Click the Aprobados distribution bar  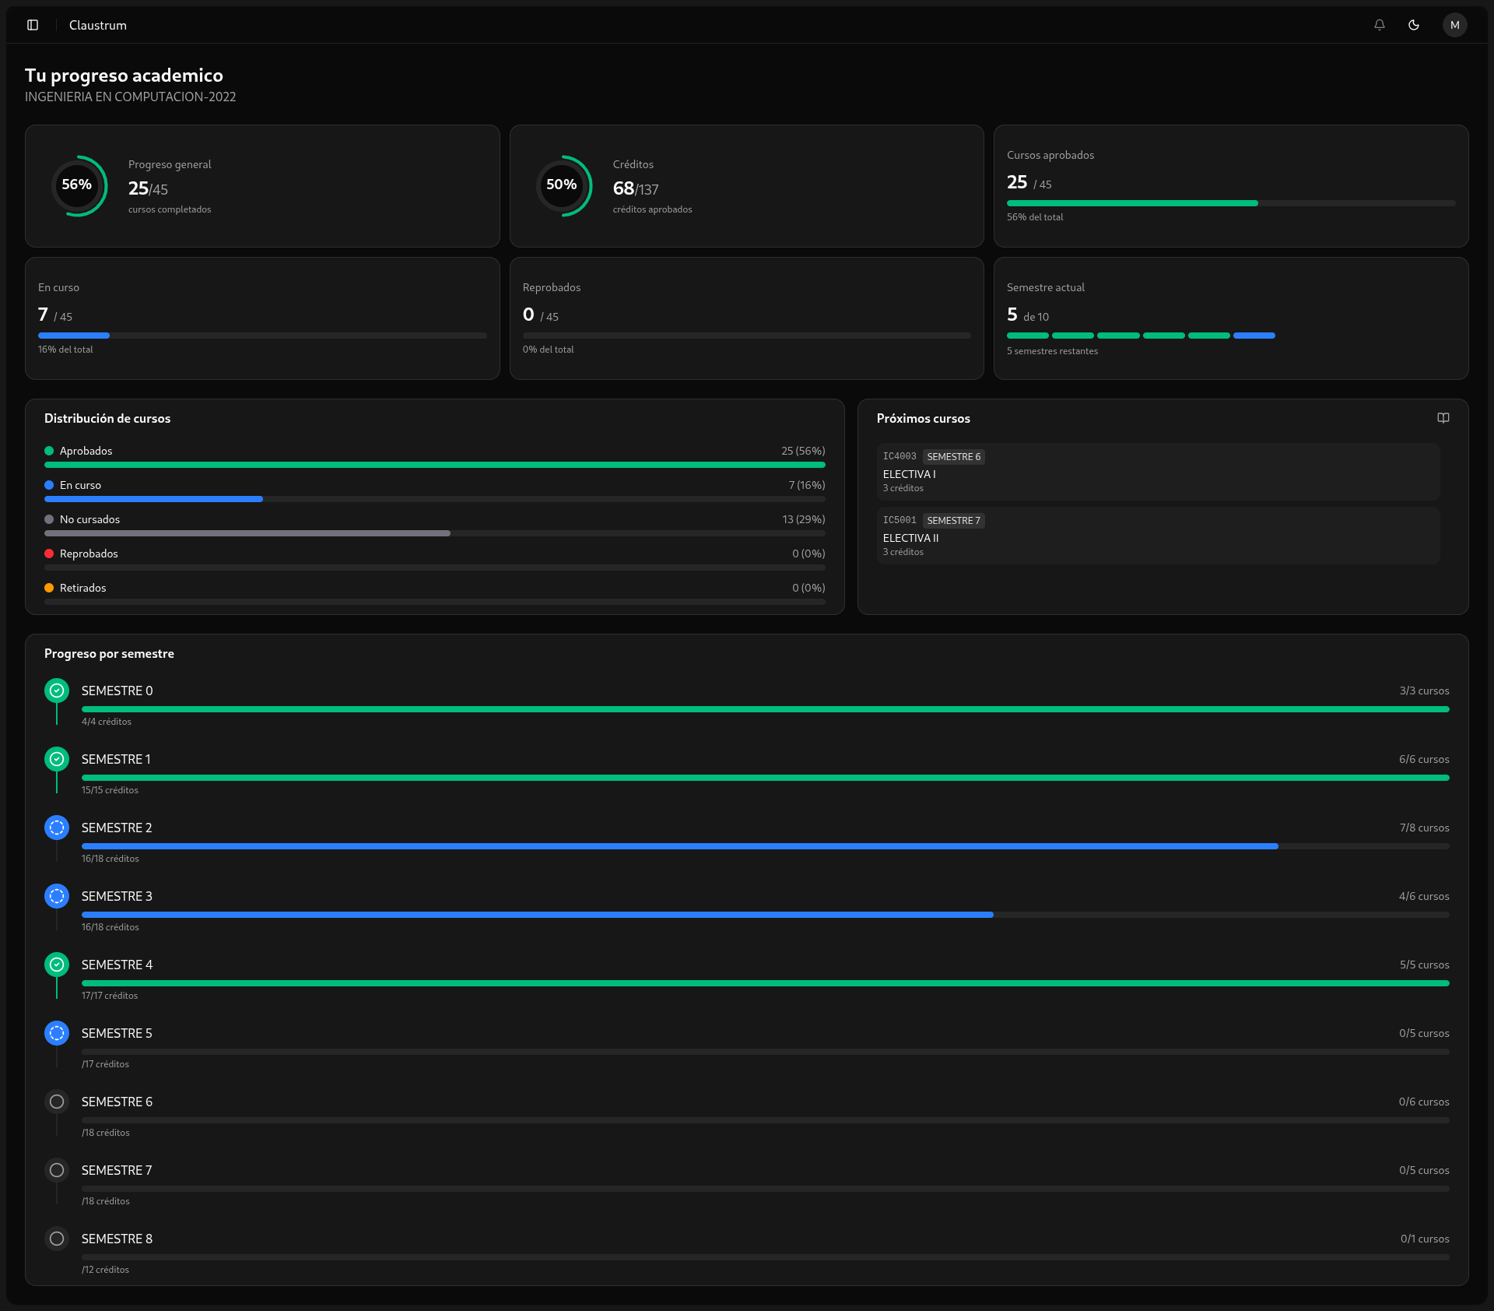point(434,465)
